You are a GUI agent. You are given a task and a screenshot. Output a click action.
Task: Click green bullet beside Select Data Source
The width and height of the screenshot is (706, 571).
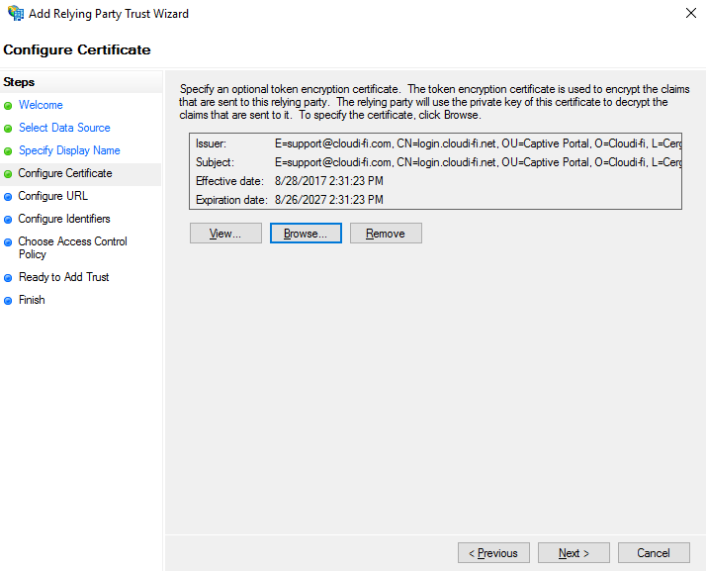[8, 129]
